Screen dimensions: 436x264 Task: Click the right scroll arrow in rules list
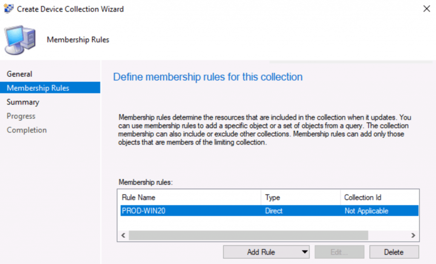(413, 235)
